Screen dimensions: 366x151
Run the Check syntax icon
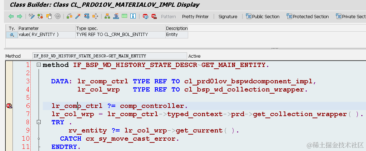pyautogui.click(x=69, y=16)
